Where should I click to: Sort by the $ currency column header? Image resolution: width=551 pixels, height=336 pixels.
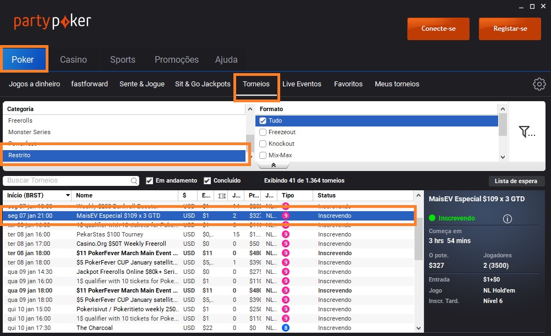point(187,195)
